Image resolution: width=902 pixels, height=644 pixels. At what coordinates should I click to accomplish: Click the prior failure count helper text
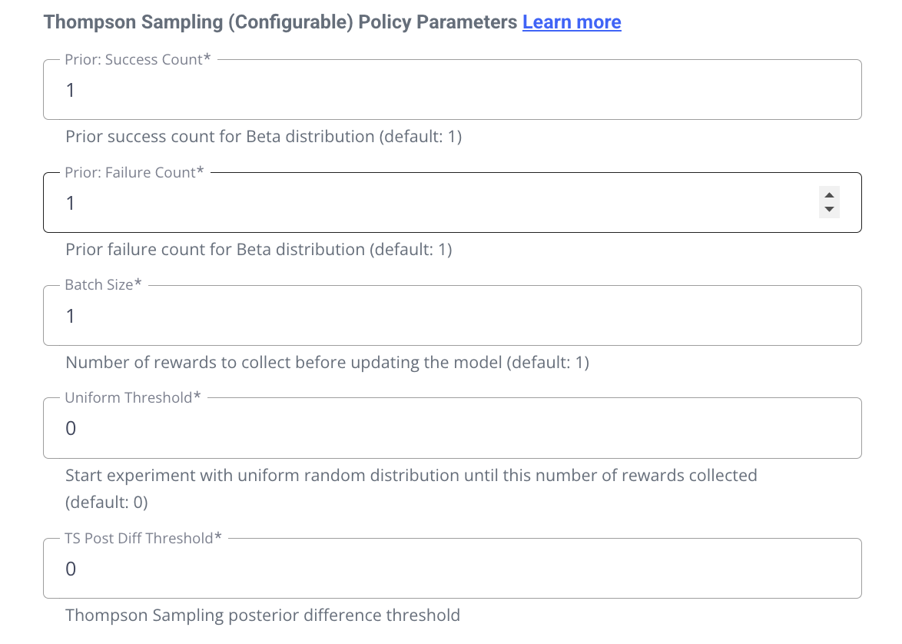tap(259, 250)
